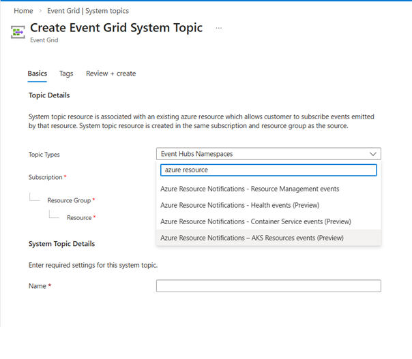Click the 'Resource Group' field label
This screenshot has width=412, height=359.
pos(69,200)
